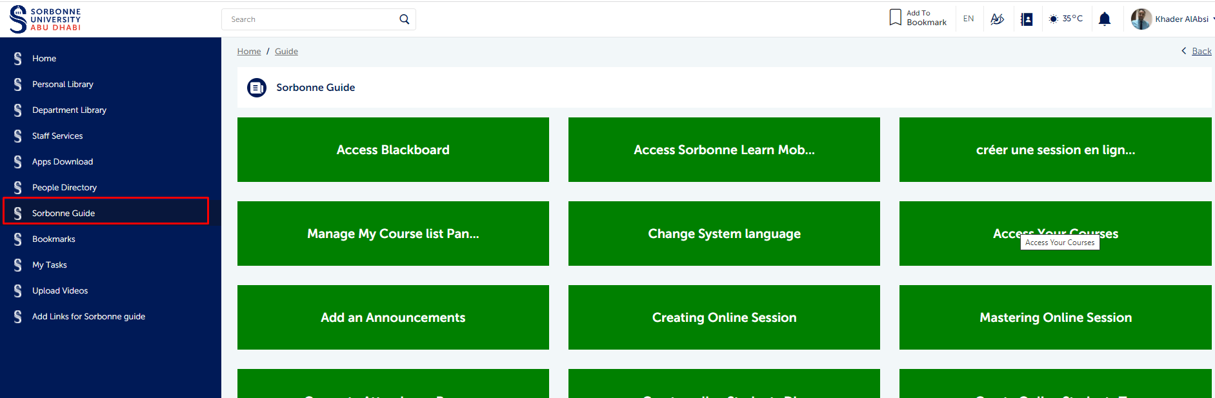Open Add Links for Sorbonne guide
1215x398 pixels.
click(x=88, y=317)
